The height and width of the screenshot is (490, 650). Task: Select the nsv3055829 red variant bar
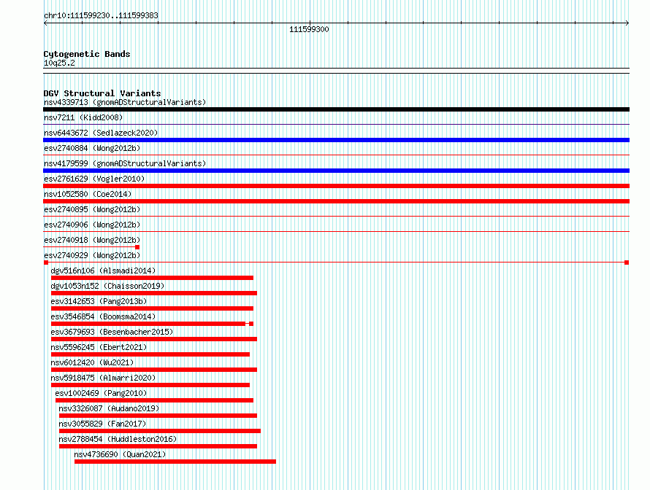point(160,431)
